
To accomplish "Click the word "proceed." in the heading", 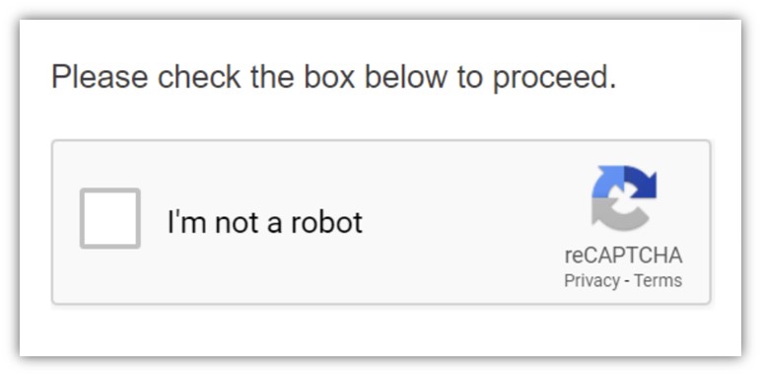I will pos(555,79).
